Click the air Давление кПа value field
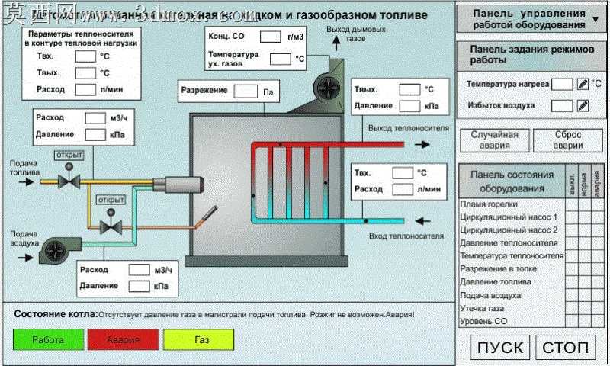This screenshot has width=610, height=366. [139, 286]
